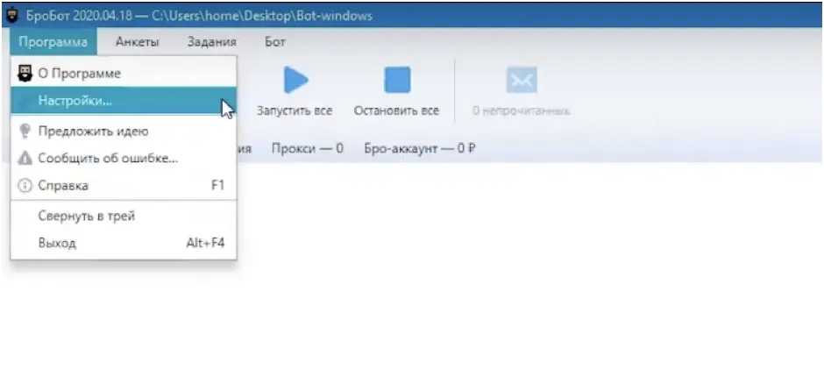Choose Выход from the menu
The width and height of the screenshot is (824, 391).
coord(124,244)
